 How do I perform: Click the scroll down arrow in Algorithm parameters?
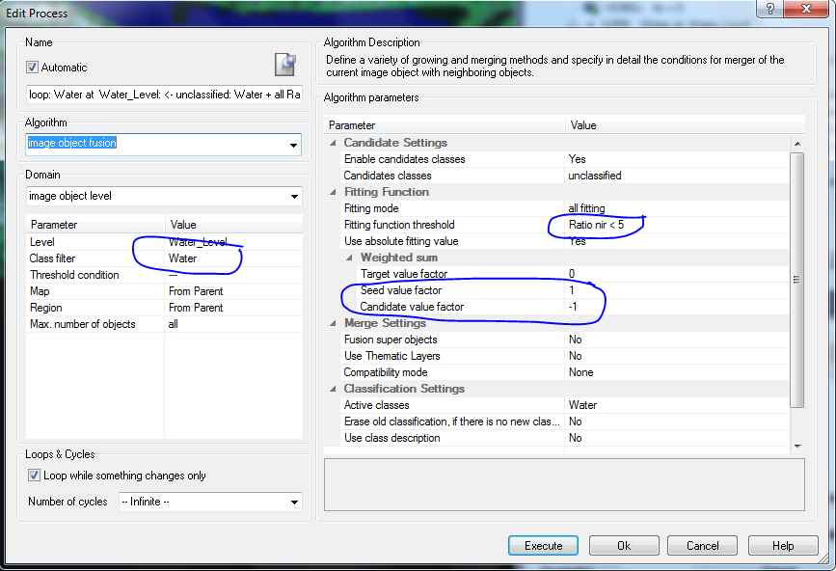click(797, 447)
